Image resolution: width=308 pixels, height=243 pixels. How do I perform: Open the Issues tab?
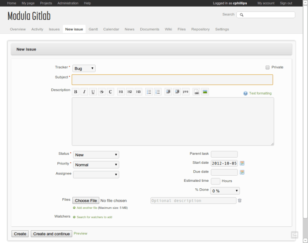click(54, 29)
